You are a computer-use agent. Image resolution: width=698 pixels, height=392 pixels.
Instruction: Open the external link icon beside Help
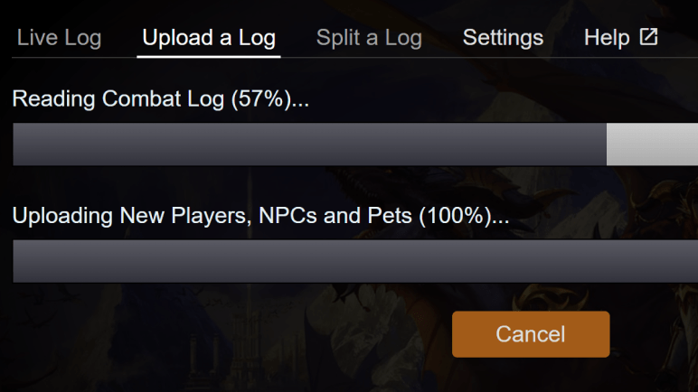648,37
